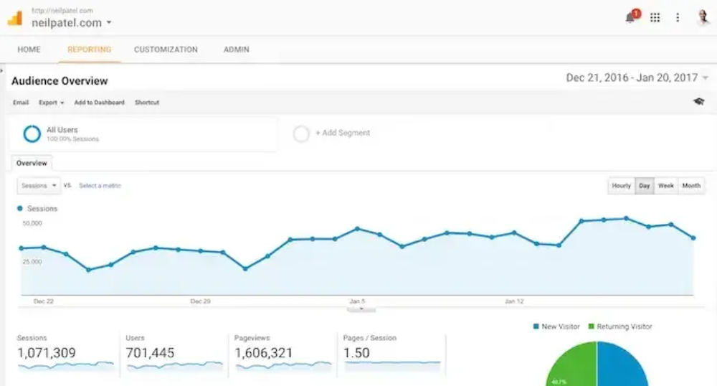Open the Sessions metric dropdown
Screen dimensions: 717x386
[39, 186]
